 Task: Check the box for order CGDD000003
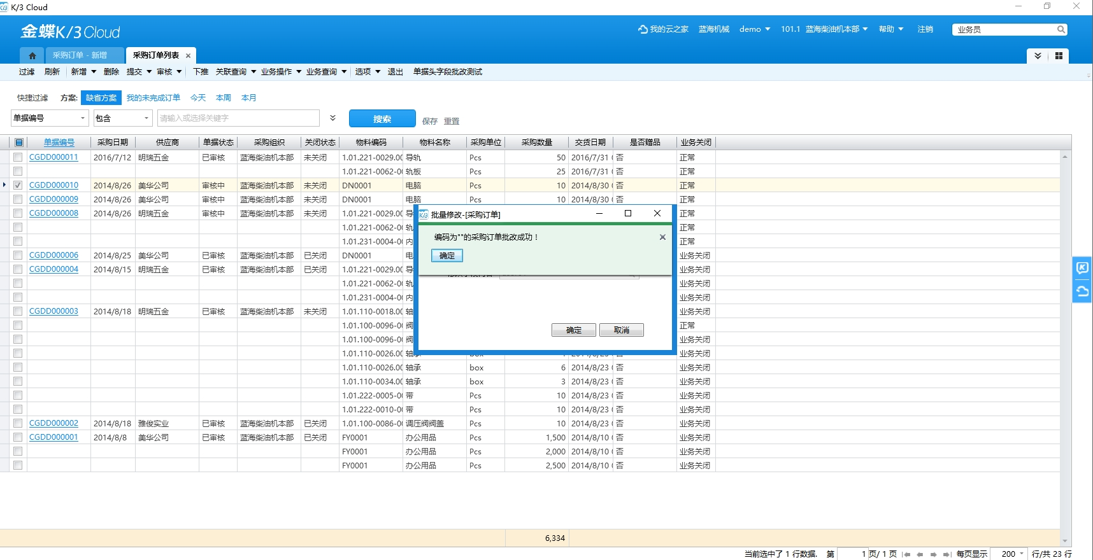[x=18, y=311]
